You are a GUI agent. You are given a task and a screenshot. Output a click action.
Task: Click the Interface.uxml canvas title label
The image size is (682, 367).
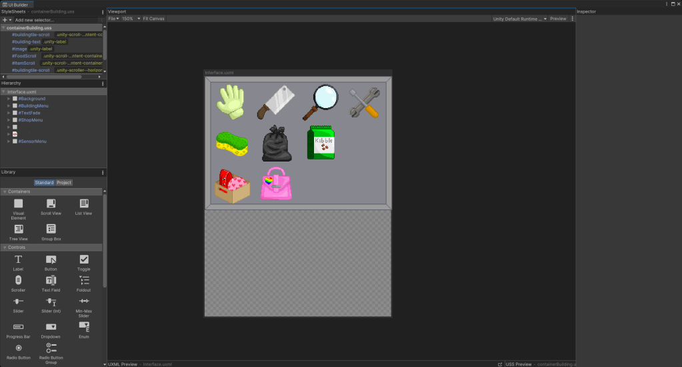click(x=219, y=73)
